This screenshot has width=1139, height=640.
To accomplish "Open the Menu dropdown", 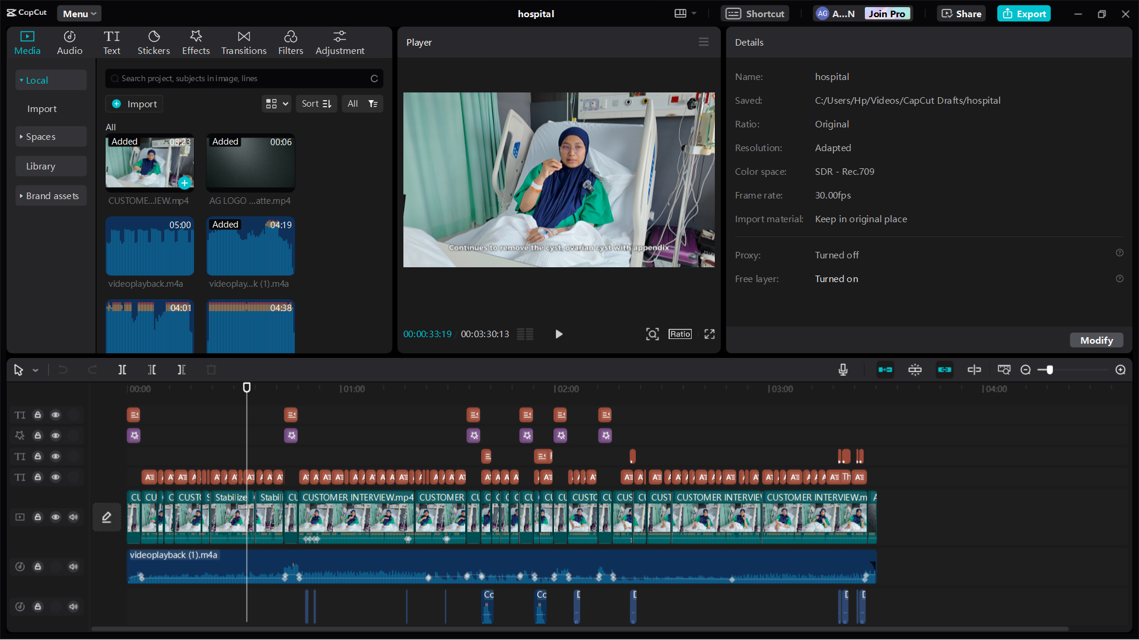I will [79, 14].
